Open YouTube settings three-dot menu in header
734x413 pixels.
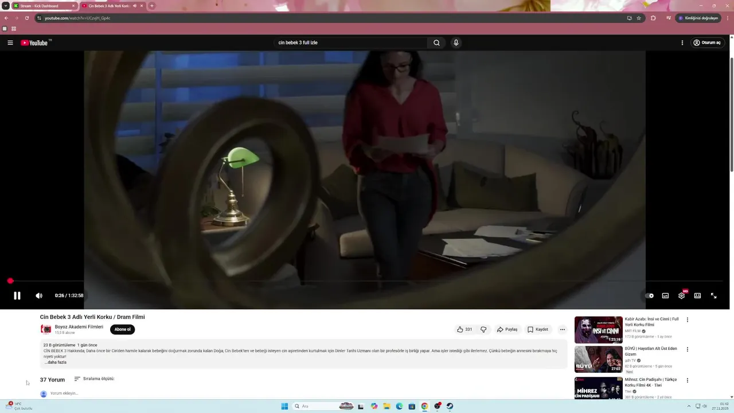pyautogui.click(x=682, y=42)
